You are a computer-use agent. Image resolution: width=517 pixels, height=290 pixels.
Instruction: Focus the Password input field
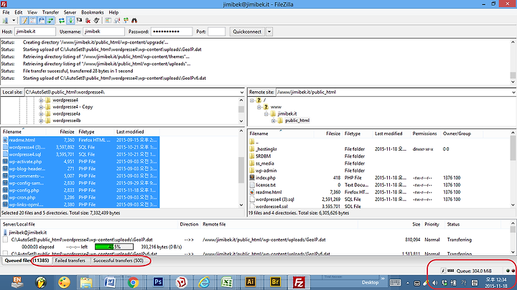(172, 32)
